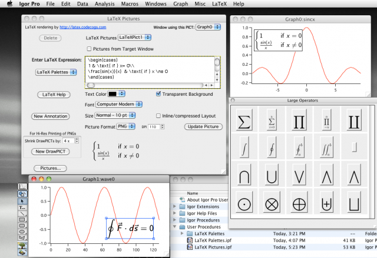This screenshot has width=377, height=258.
Task: Enable Pictures from Target Window checkbox
Action: pyautogui.click(x=89, y=49)
